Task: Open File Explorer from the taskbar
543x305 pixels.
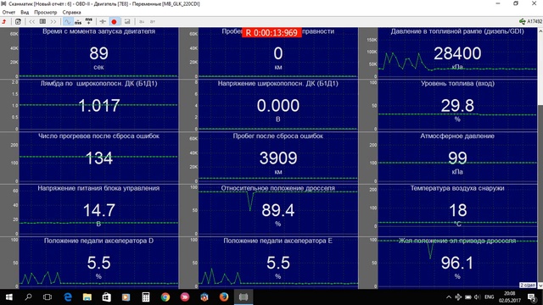Action: pyautogui.click(x=87, y=297)
